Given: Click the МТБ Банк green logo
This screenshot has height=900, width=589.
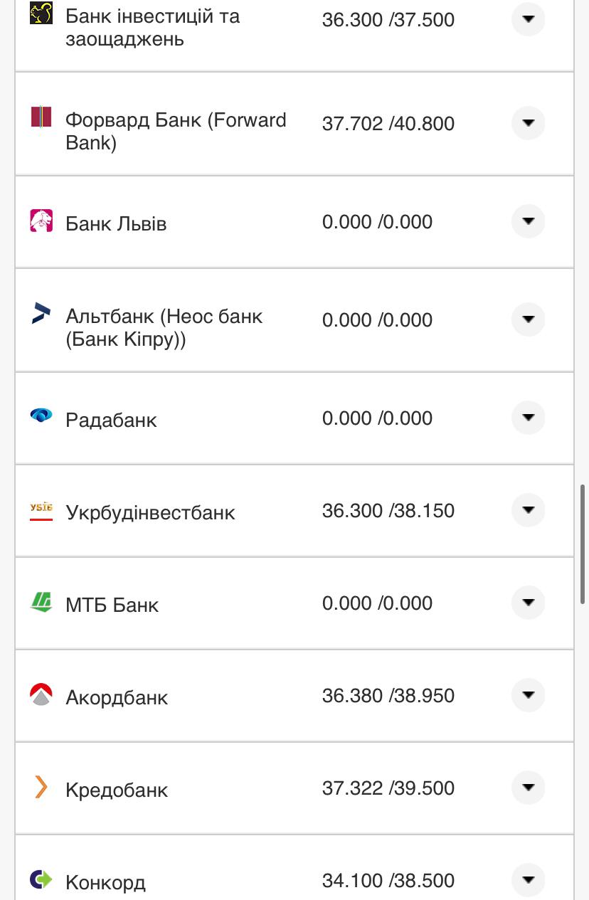Looking at the screenshot, I should point(41,602).
